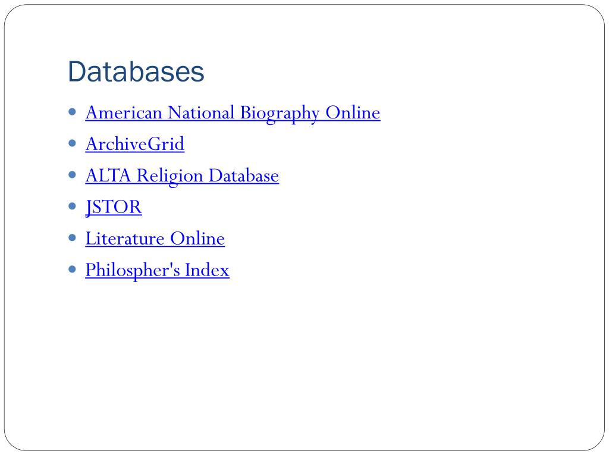
Task: Click the bullet marker beside JSTOR
Action: [73, 206]
